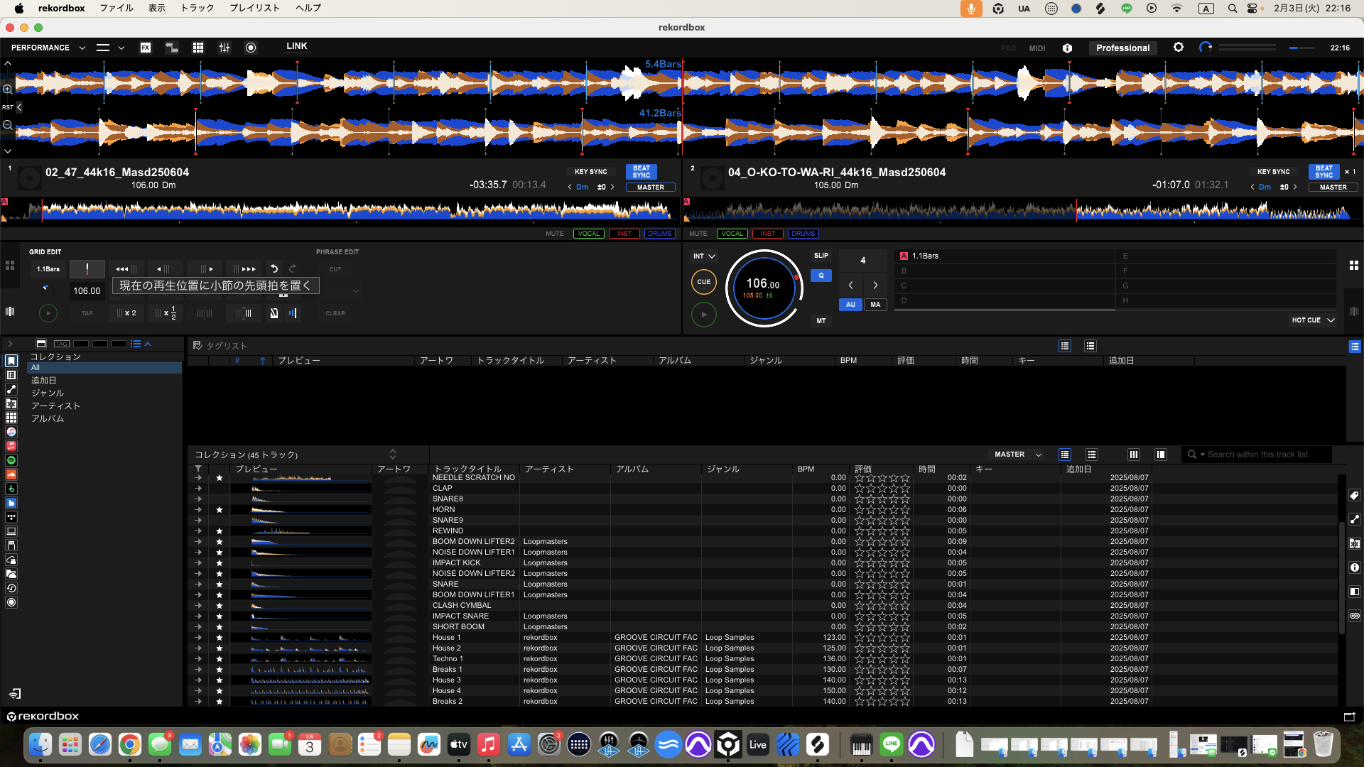This screenshot has width=1364, height=767.
Task: Open the mixer panel icon
Action: (x=224, y=48)
